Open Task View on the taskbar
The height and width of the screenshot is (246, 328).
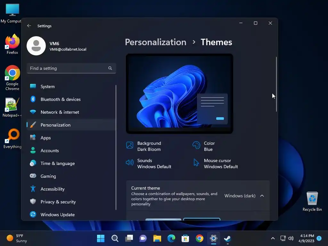129,238
